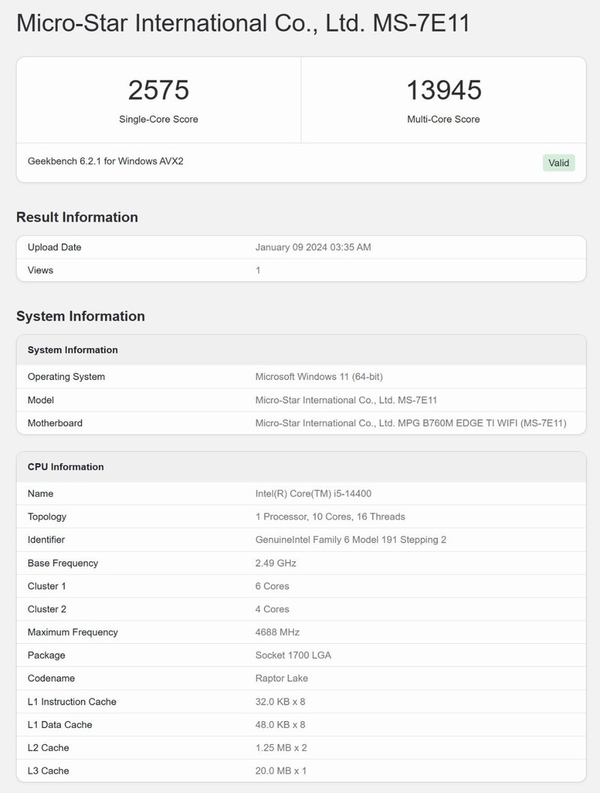The width and height of the screenshot is (600, 793).
Task: Click the Views row label
Action: 40,270
